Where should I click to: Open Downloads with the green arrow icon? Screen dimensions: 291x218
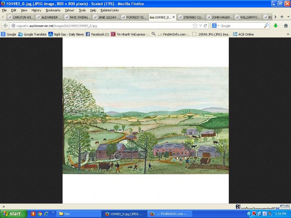click(x=276, y=26)
